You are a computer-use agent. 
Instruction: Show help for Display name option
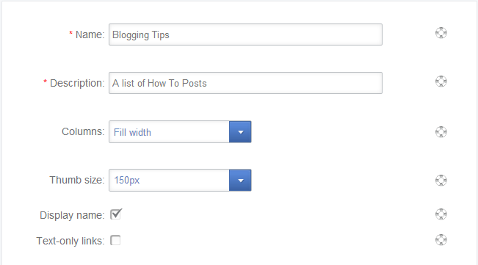click(x=441, y=214)
